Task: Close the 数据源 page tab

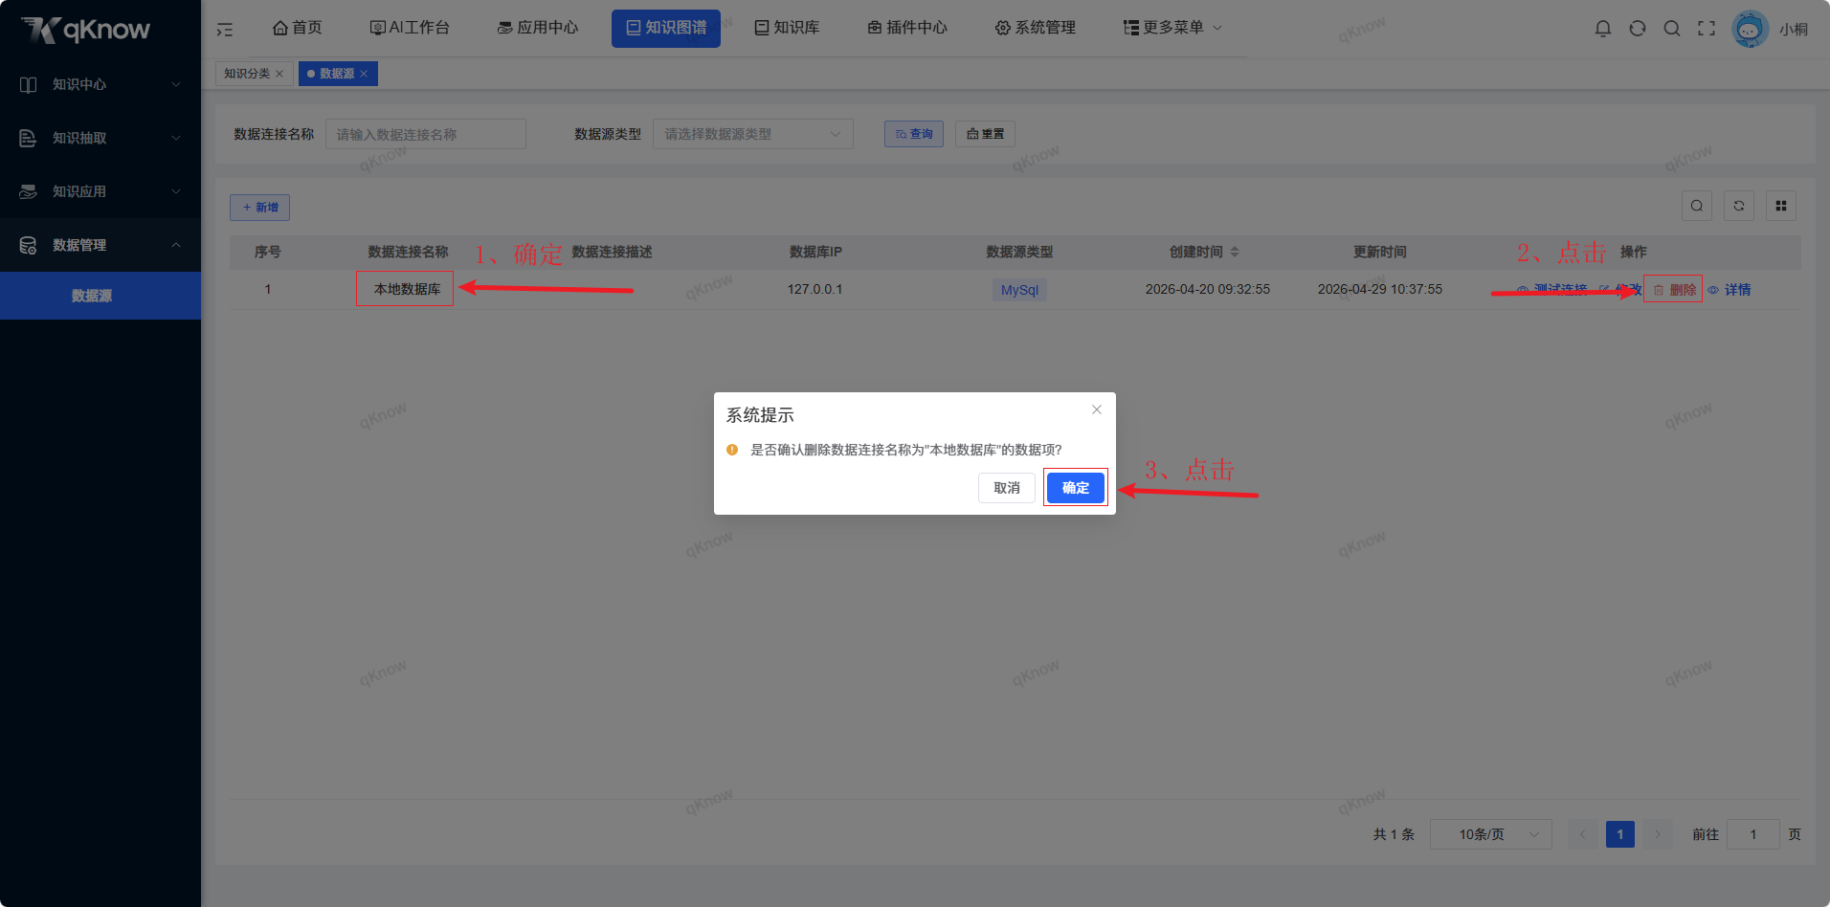Action: pyautogui.click(x=364, y=74)
